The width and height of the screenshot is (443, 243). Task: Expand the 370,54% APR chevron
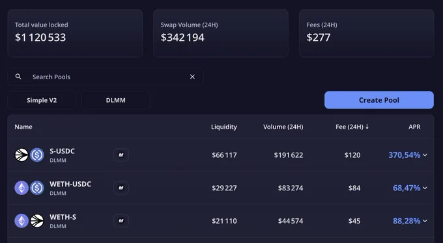tap(425, 155)
